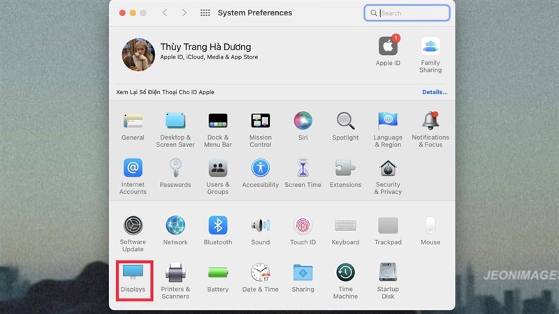
Task: Open General preferences
Action: pos(133,127)
